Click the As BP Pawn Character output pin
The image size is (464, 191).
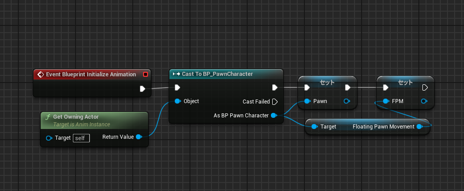point(274,116)
